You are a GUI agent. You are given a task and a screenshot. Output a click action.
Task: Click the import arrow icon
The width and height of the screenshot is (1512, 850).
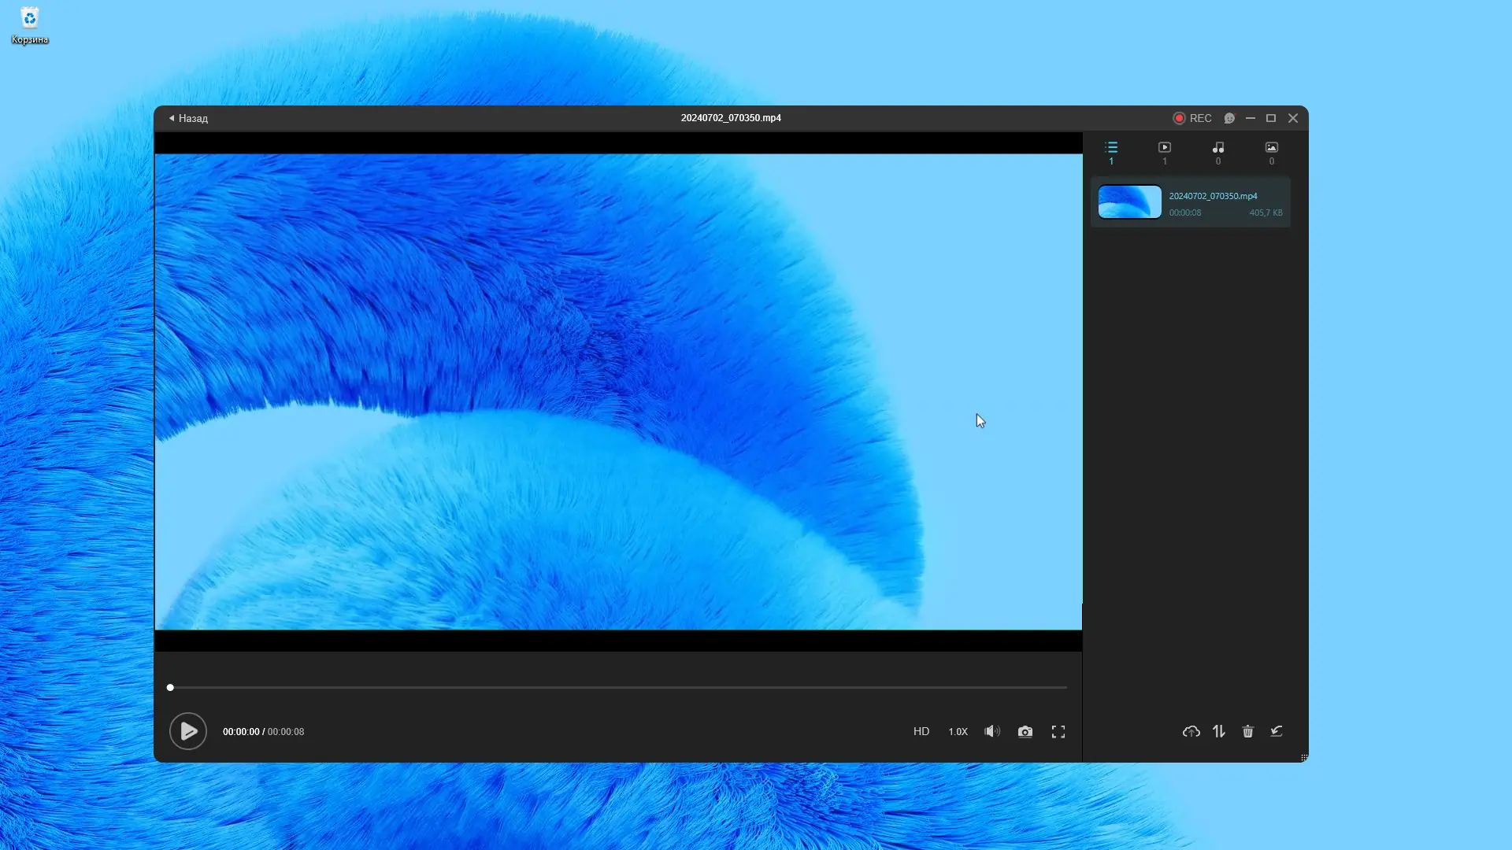click(1277, 731)
